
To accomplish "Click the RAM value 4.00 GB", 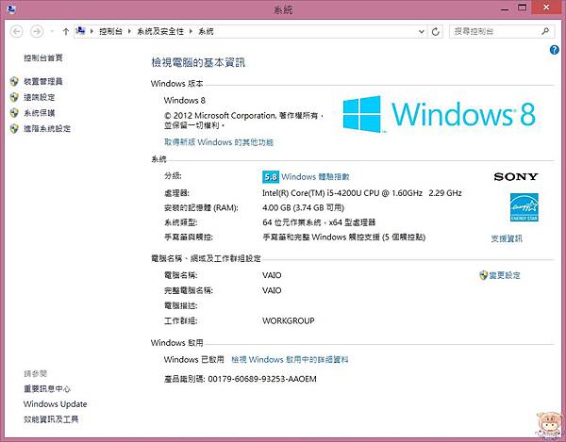I will coord(303,208).
